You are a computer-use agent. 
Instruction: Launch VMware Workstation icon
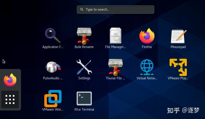point(53,99)
